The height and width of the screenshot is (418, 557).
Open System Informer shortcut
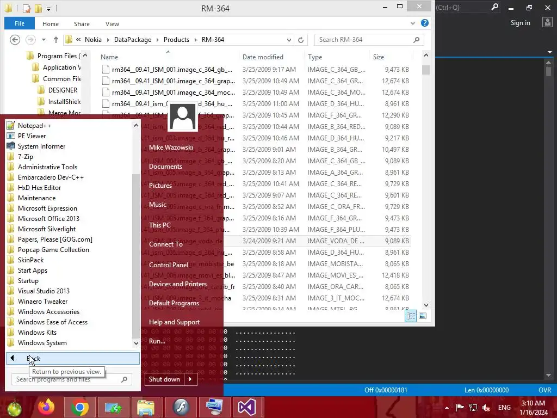pos(41,146)
